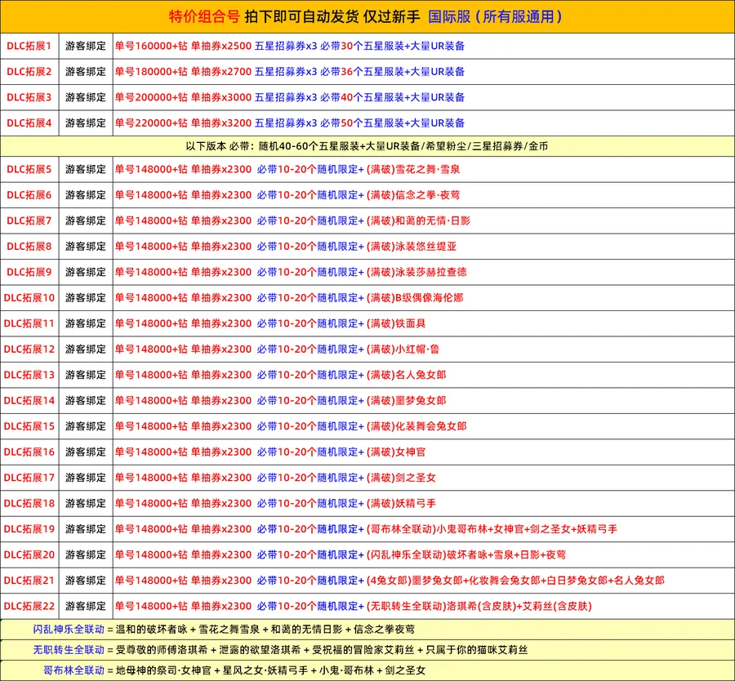Screen dimensions: 735x681
Task: Select the DLC拓展15 row label
Action: (29, 425)
